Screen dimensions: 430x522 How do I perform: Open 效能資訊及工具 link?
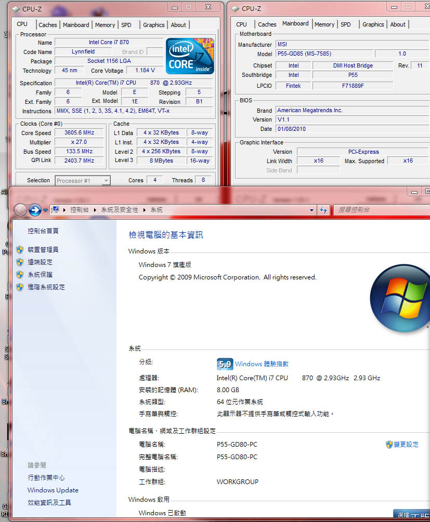coord(49,503)
